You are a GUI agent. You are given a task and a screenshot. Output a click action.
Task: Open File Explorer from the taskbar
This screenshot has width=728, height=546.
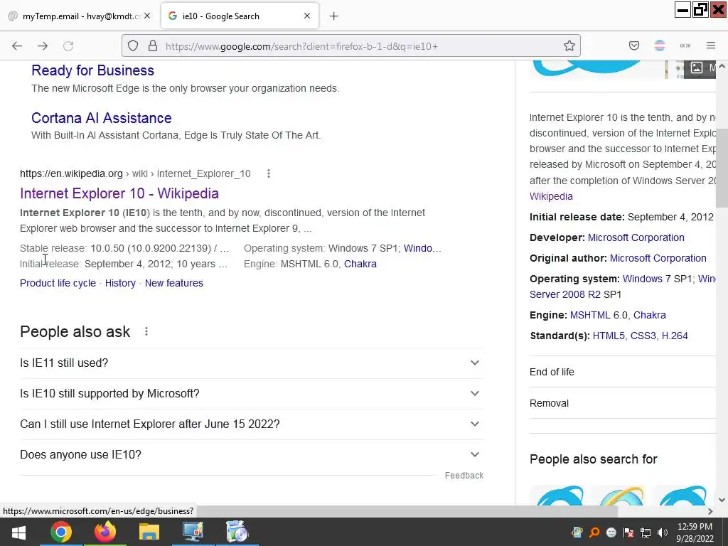point(149,532)
